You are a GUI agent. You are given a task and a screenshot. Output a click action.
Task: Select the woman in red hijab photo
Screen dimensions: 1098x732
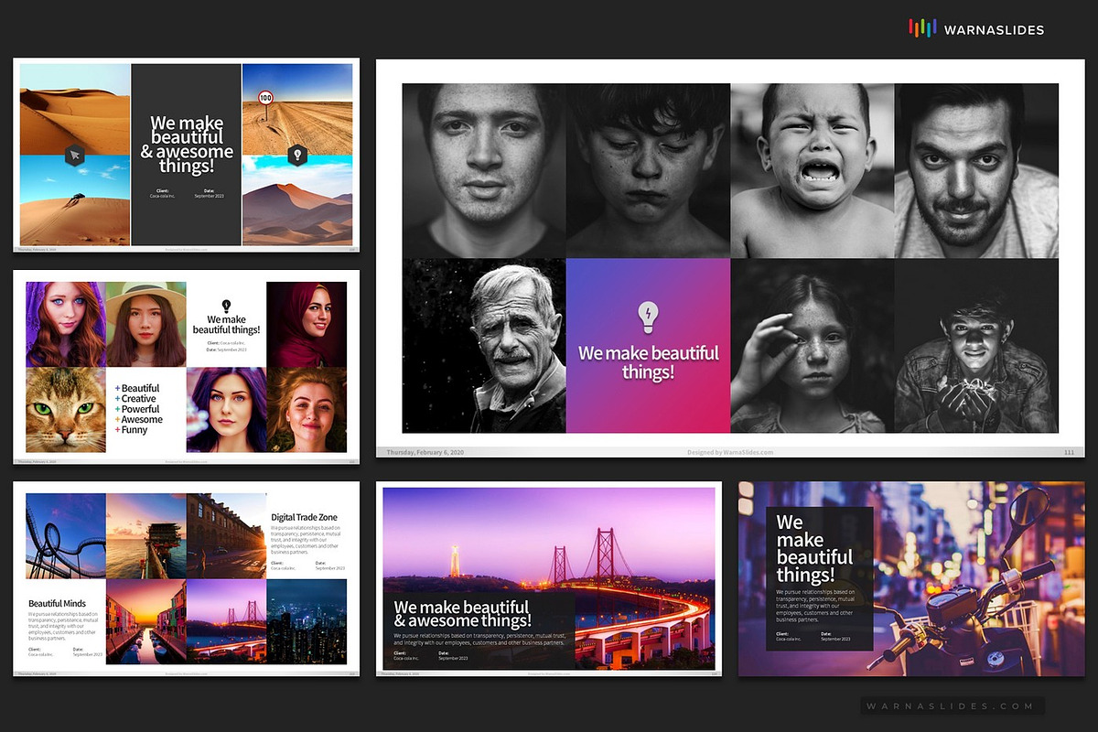[307, 324]
